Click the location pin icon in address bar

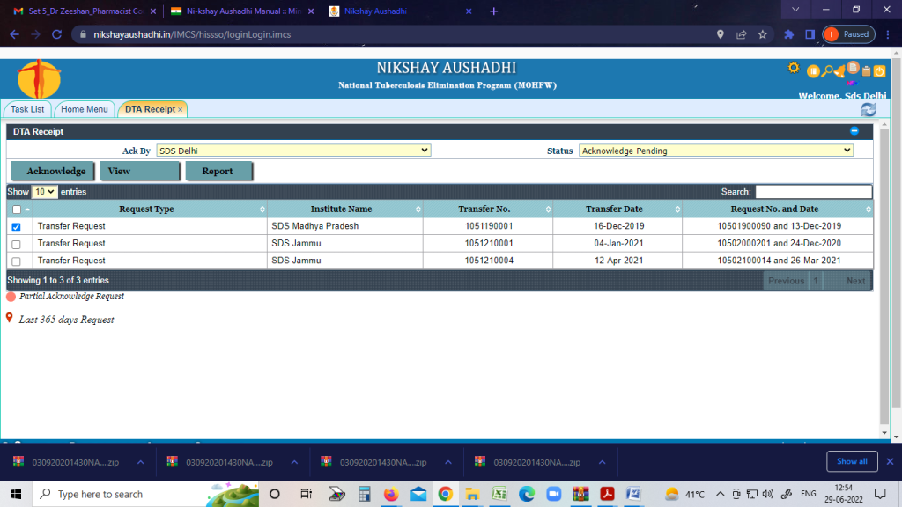tap(721, 34)
